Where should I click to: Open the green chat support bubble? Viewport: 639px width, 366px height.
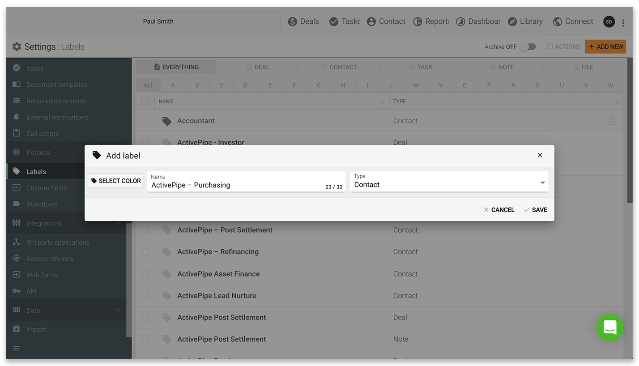tap(610, 328)
